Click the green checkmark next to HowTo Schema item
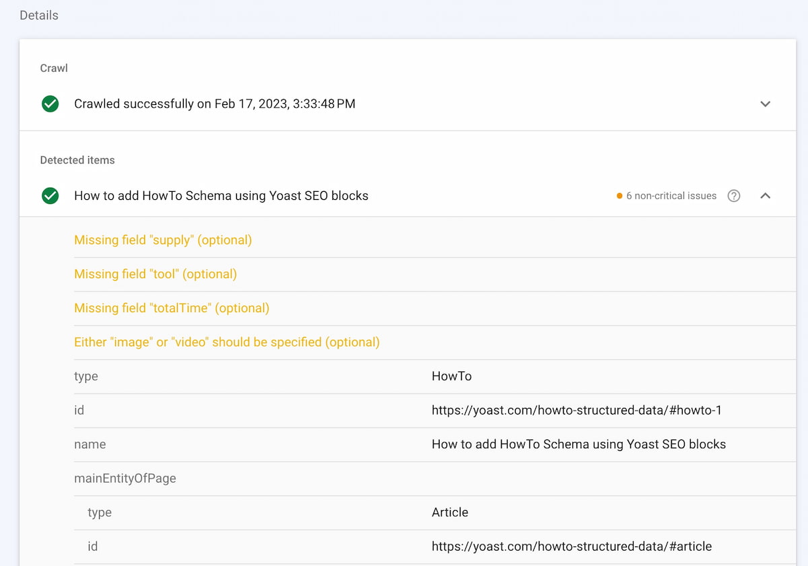Screen dimensions: 808x566 [x=50, y=196]
